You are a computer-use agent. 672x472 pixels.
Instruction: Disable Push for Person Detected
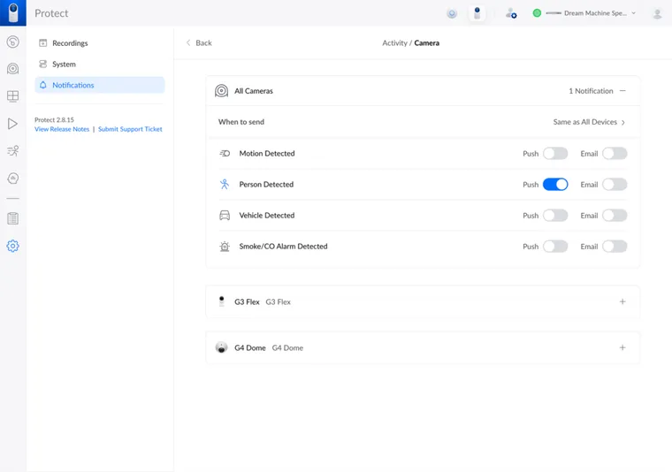coord(555,184)
